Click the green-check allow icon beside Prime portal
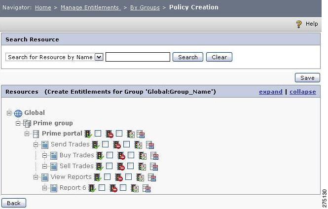 coord(88,134)
